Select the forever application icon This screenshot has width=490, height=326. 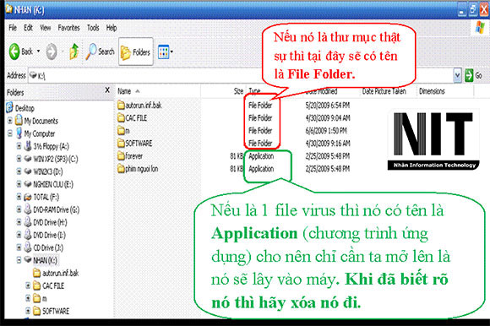(121, 155)
